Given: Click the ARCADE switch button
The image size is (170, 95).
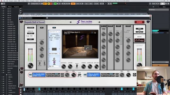Looking at the screenshot, I should (x=31, y=33).
